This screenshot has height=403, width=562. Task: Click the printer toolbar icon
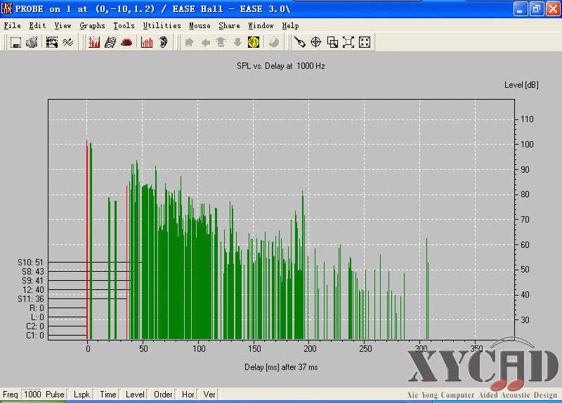(32, 42)
